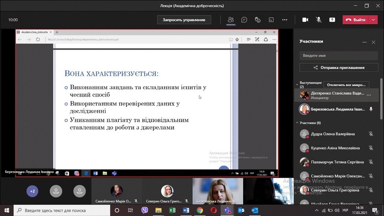This screenshot has height=216, width=384.
Task: Click microphone icon next to Березовська Людмила
Action: [x=371, y=109]
